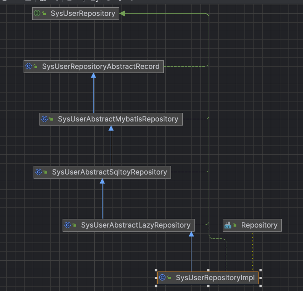Image resolution: width=303 pixels, height=291 pixels.
Task: Click top-left selection handle of SysUserRepositoryImpl
Action: pyautogui.click(x=156, y=270)
